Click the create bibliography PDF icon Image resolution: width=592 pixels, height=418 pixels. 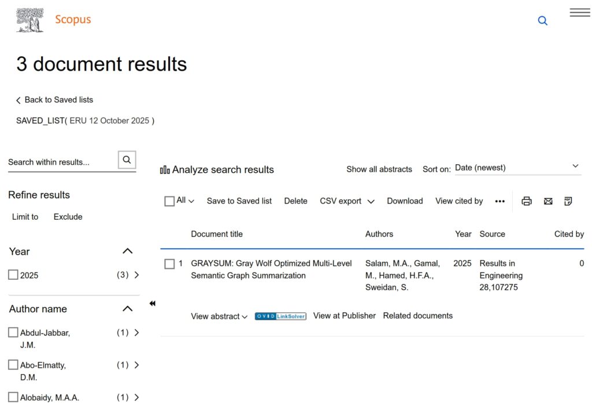pyautogui.click(x=568, y=201)
